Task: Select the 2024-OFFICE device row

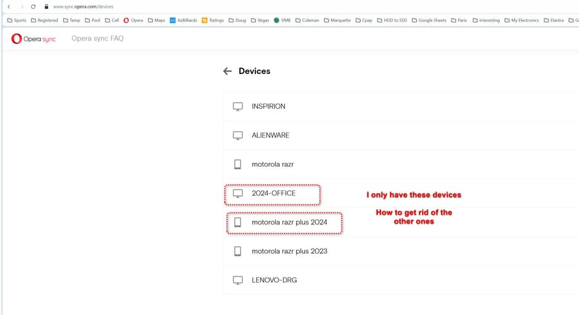Action: [401, 194]
